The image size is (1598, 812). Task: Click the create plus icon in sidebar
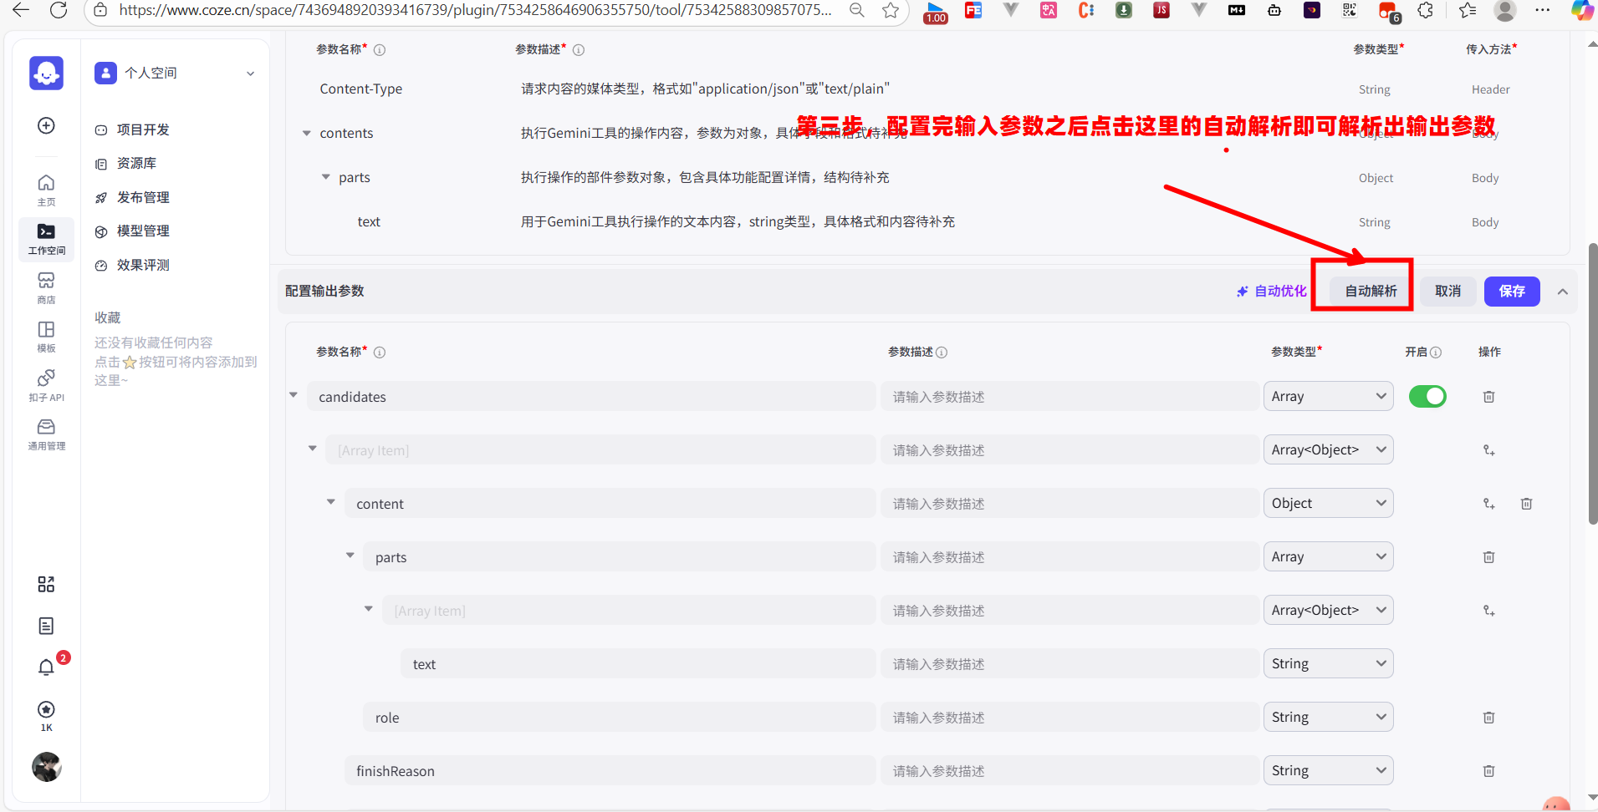click(x=46, y=125)
